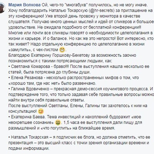
Task: Click Наталья Токарская in the last bullet
Action: (x=30, y=137)
